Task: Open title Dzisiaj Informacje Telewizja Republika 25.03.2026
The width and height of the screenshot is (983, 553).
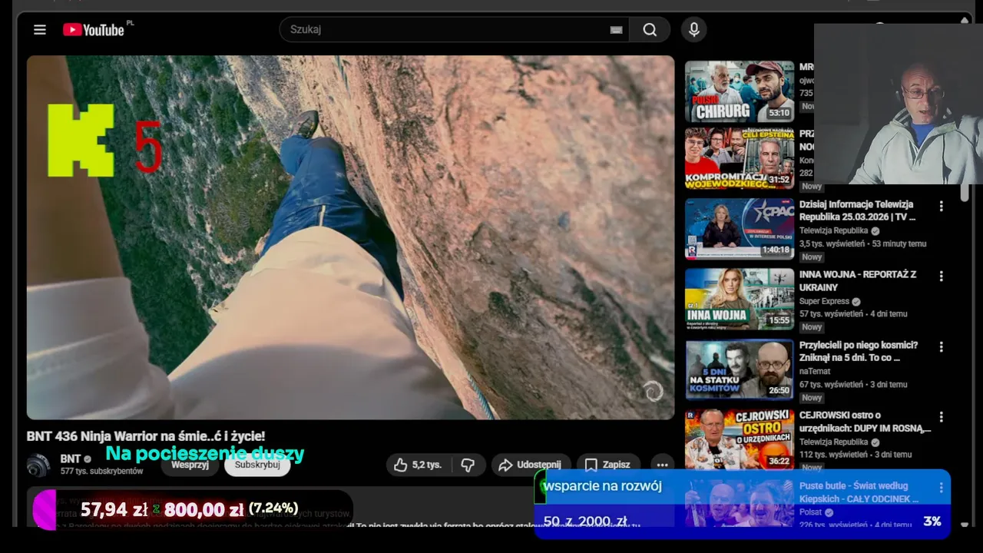Action: (x=858, y=211)
